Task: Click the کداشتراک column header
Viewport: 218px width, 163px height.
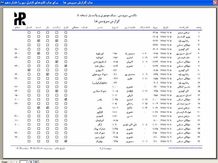Action: pyautogui.click(x=145, y=27)
